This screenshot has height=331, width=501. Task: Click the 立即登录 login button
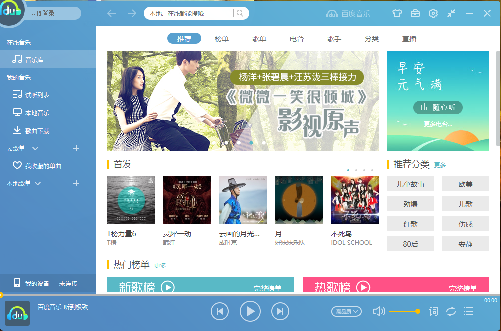pos(43,13)
